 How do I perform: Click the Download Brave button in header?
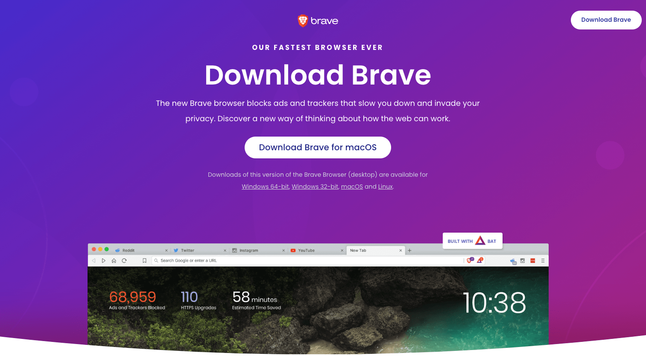pos(606,20)
